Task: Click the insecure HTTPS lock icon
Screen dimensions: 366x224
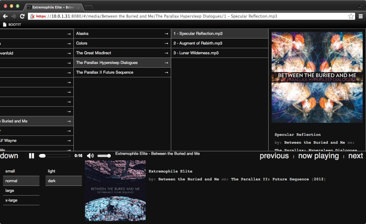Action: click(32, 16)
